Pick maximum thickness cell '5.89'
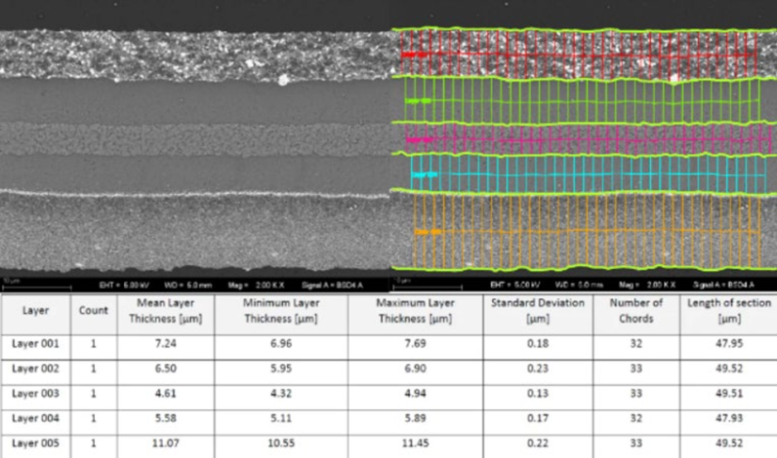 [x=415, y=418]
